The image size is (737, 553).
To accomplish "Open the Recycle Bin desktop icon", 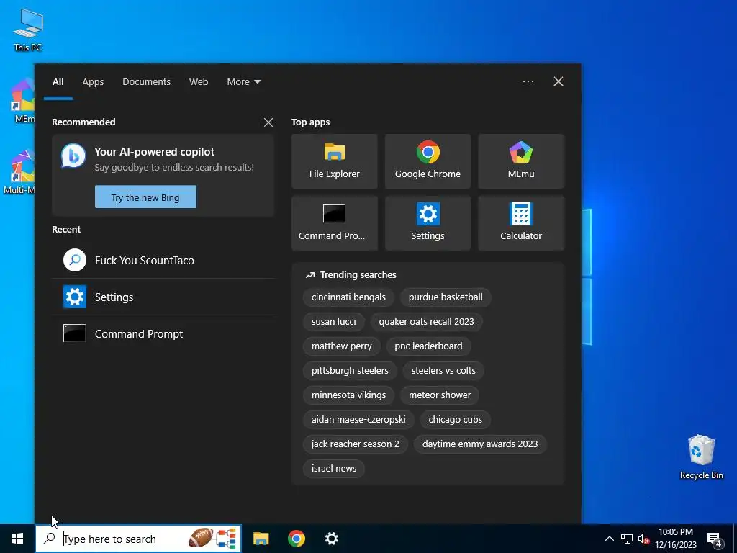I will (x=701, y=457).
